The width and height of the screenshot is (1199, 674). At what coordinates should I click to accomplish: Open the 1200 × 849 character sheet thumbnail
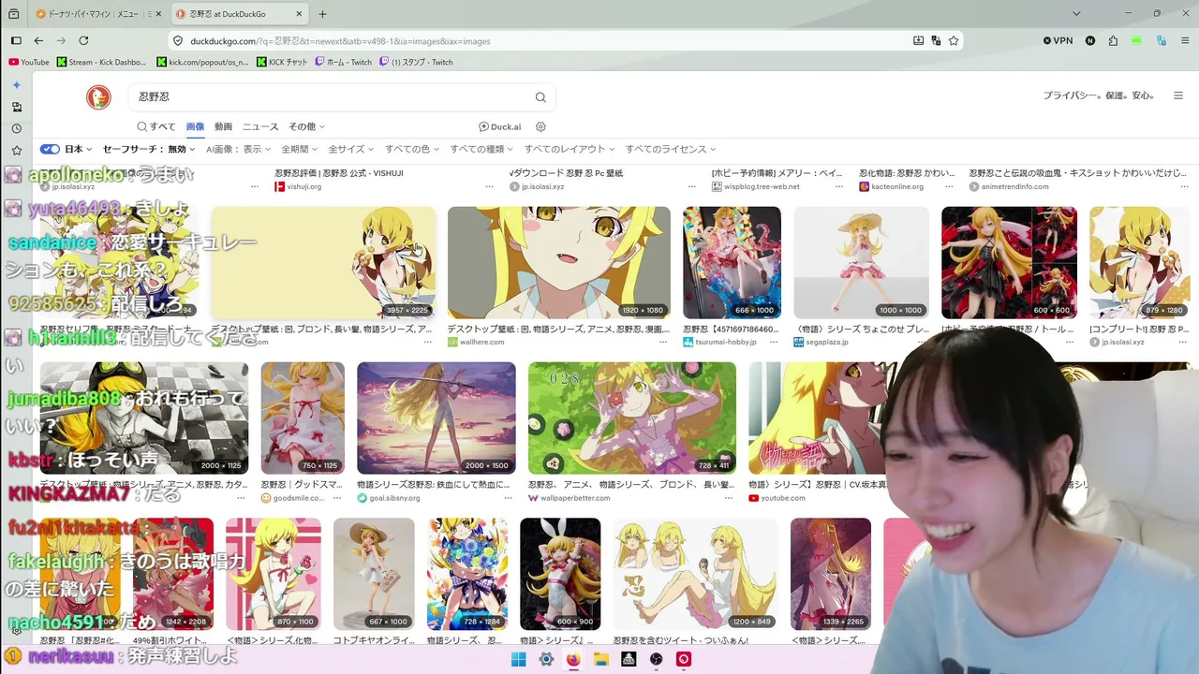pos(695,574)
